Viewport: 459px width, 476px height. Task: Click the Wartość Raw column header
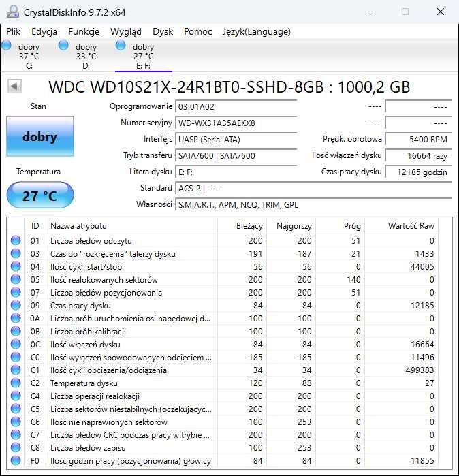(x=401, y=226)
